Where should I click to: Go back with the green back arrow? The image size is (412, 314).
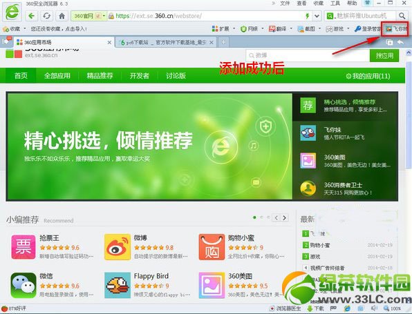[x=32, y=16]
